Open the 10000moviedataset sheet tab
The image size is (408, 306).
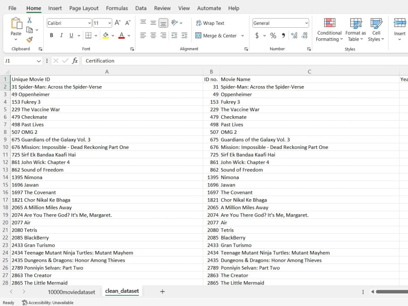71,292
